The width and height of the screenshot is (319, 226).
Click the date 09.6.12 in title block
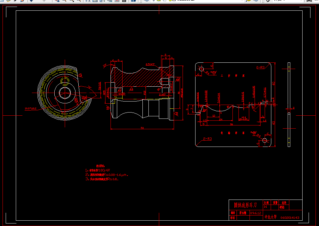[x=256, y=213]
